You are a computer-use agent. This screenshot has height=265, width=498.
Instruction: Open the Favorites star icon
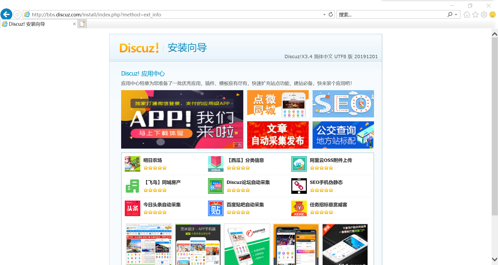coord(475,15)
